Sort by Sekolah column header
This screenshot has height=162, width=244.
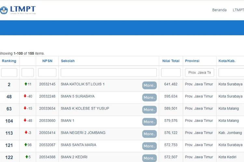point(68,61)
